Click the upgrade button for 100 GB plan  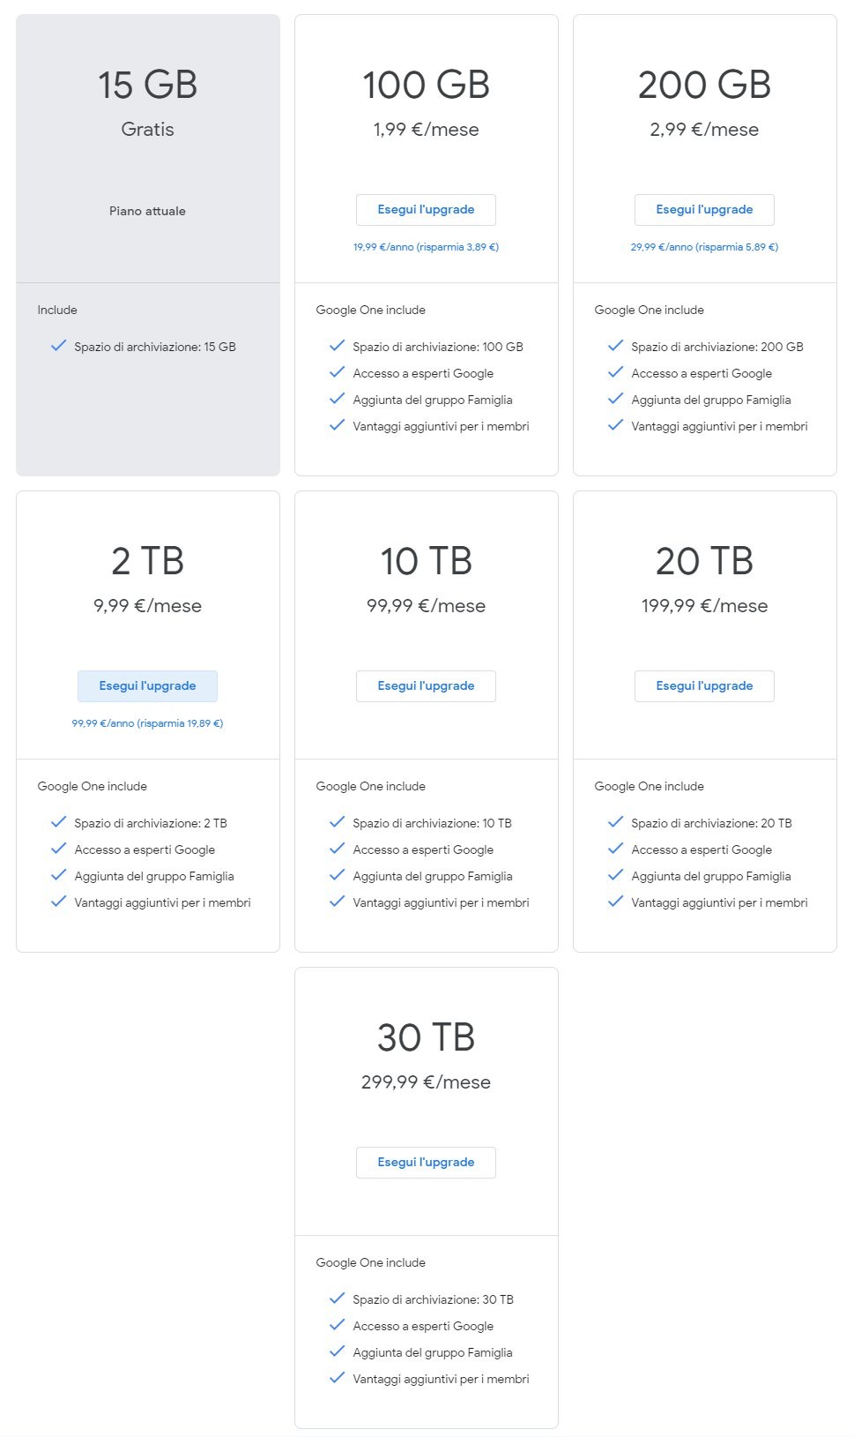coord(426,210)
